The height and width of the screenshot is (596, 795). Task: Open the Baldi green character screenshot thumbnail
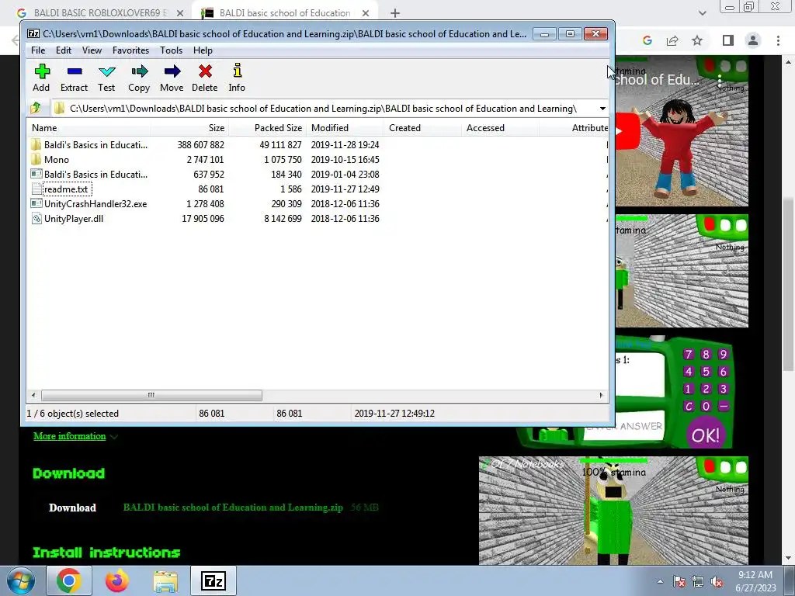613,511
